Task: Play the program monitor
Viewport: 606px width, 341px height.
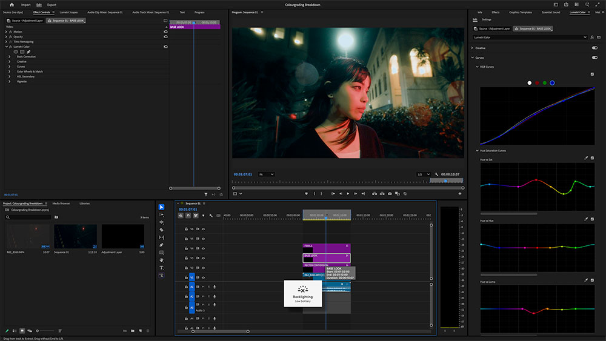Action: tap(348, 193)
